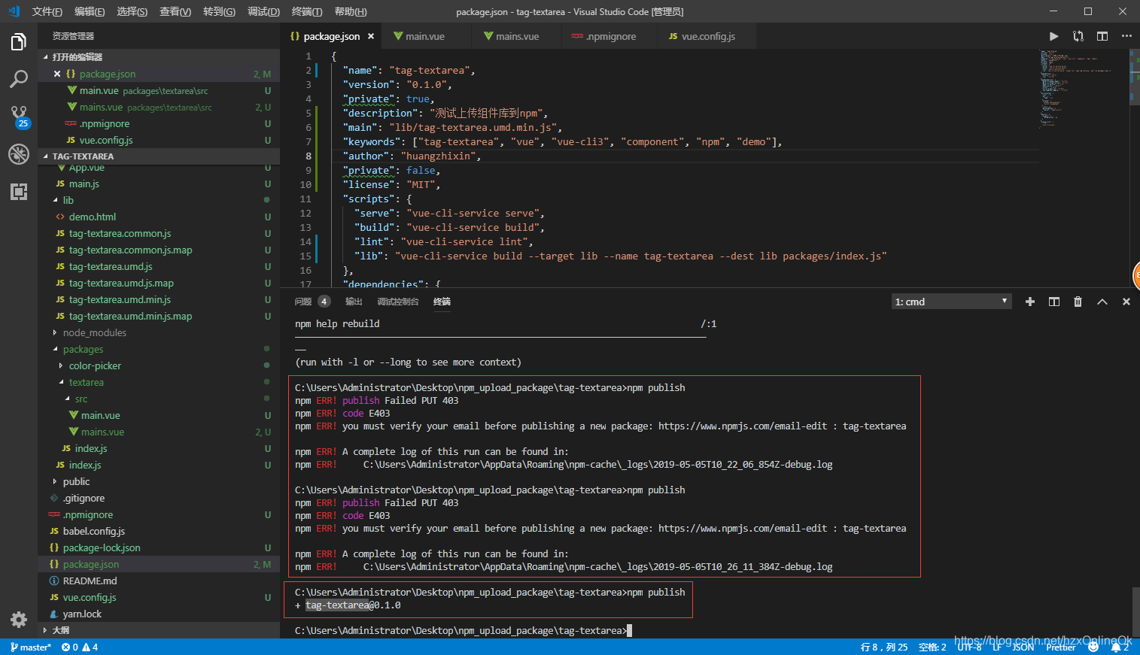Viewport: 1140px width, 655px height.
Task: Open yarn.lock in the file tree
Action: pos(82,614)
